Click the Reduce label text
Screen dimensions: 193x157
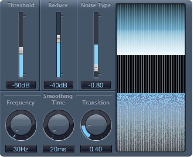click(58, 5)
